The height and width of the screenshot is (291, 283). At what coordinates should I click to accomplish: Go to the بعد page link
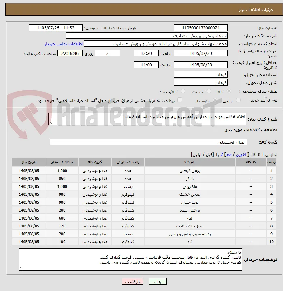point(228,154)
